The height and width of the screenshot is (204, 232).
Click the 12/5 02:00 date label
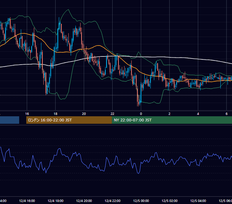coord(170,201)
